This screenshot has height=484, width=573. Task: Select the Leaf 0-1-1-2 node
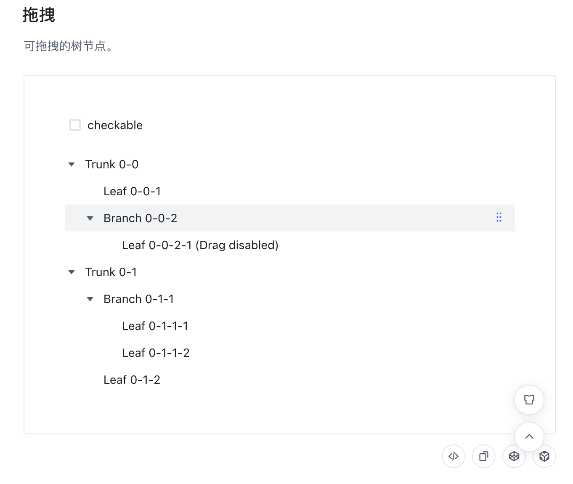156,353
